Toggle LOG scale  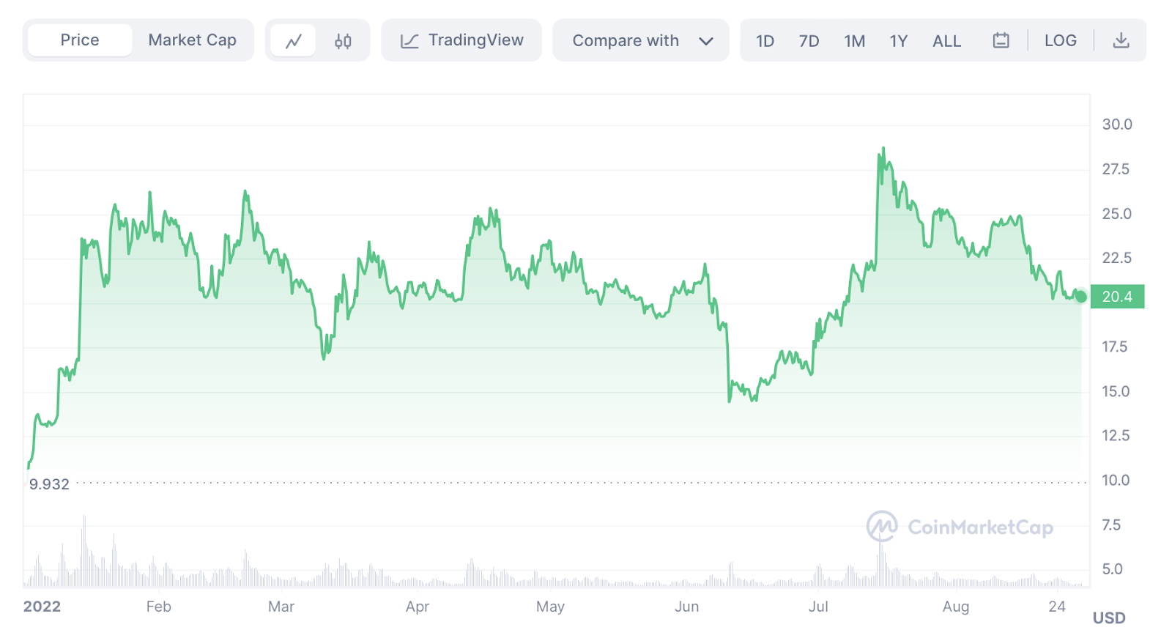[1060, 41]
